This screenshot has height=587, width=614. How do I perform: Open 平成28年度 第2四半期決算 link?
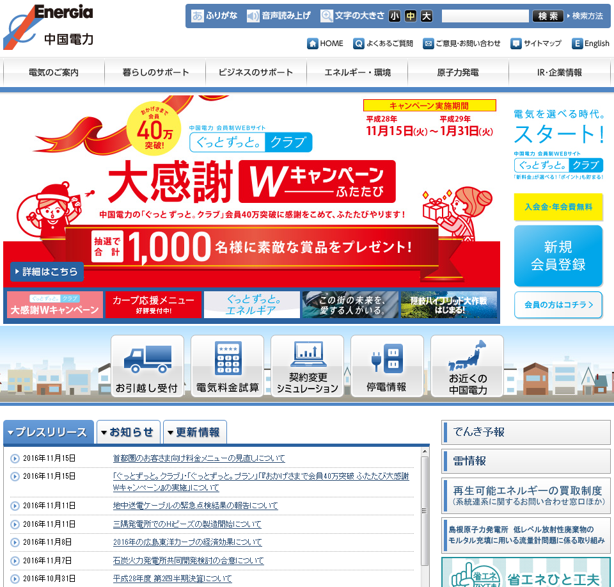(172, 579)
